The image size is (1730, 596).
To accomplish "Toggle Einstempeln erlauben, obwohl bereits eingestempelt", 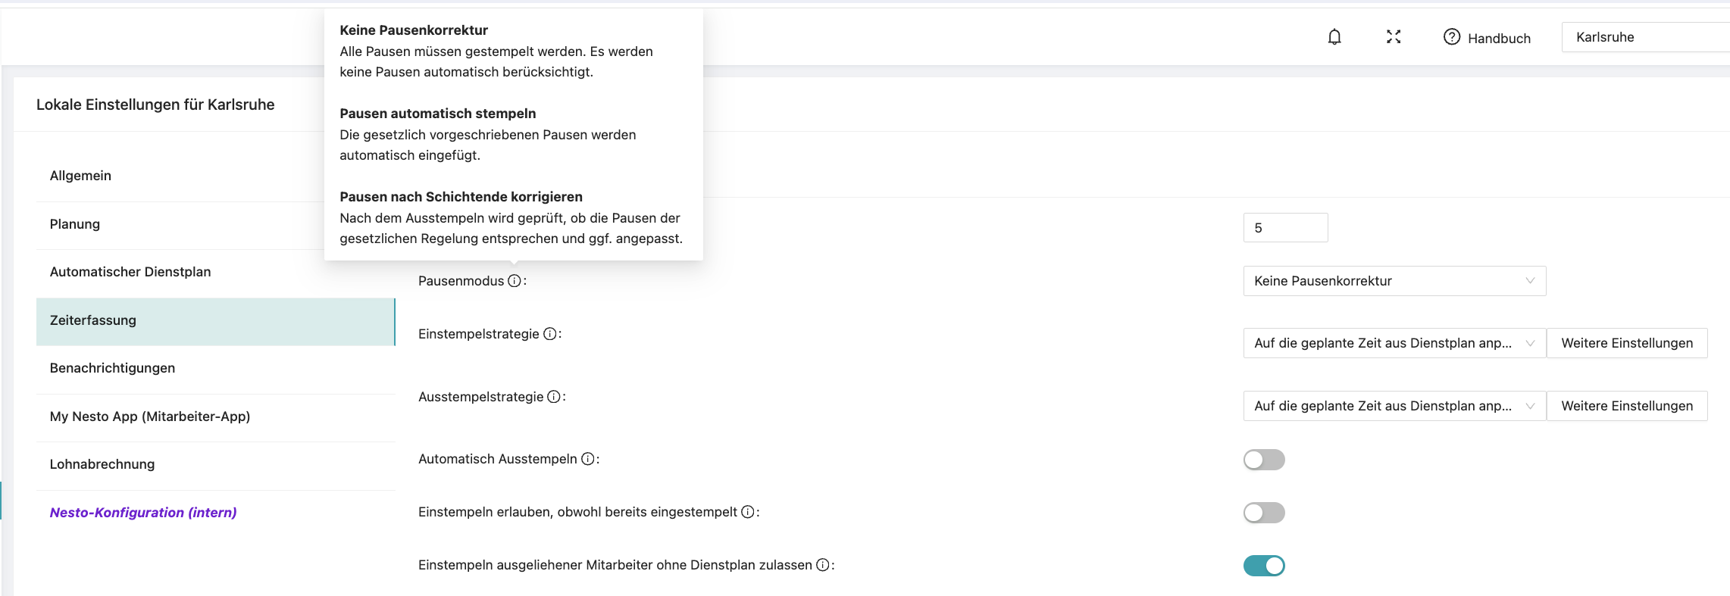I will click(x=1263, y=513).
